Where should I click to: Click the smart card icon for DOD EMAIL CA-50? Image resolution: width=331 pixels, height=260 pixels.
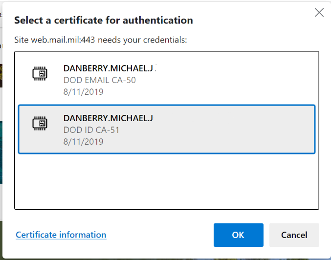click(x=40, y=74)
